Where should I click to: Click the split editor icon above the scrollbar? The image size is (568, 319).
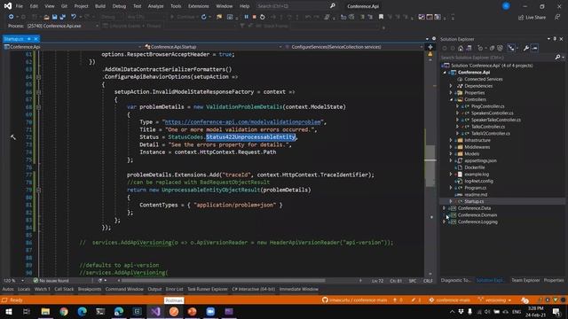[430, 47]
